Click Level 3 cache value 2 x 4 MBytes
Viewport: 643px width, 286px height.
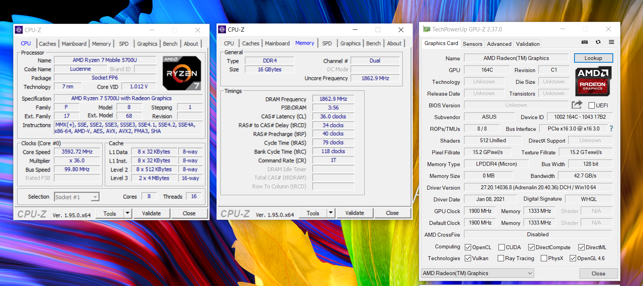click(x=154, y=178)
